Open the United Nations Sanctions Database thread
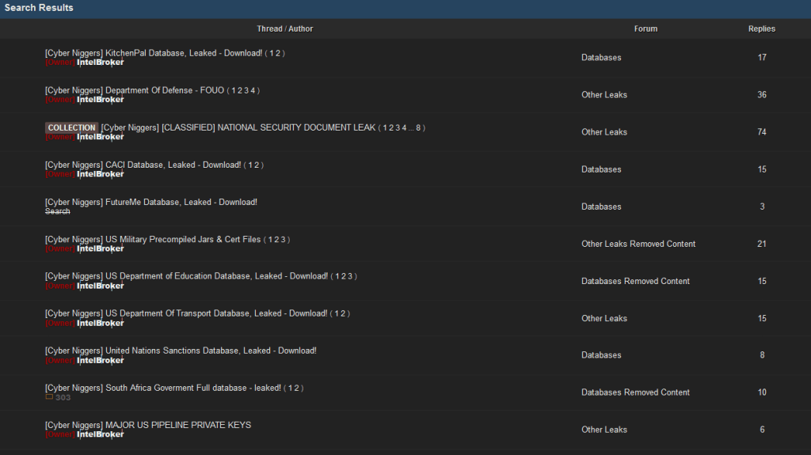 [x=181, y=351]
